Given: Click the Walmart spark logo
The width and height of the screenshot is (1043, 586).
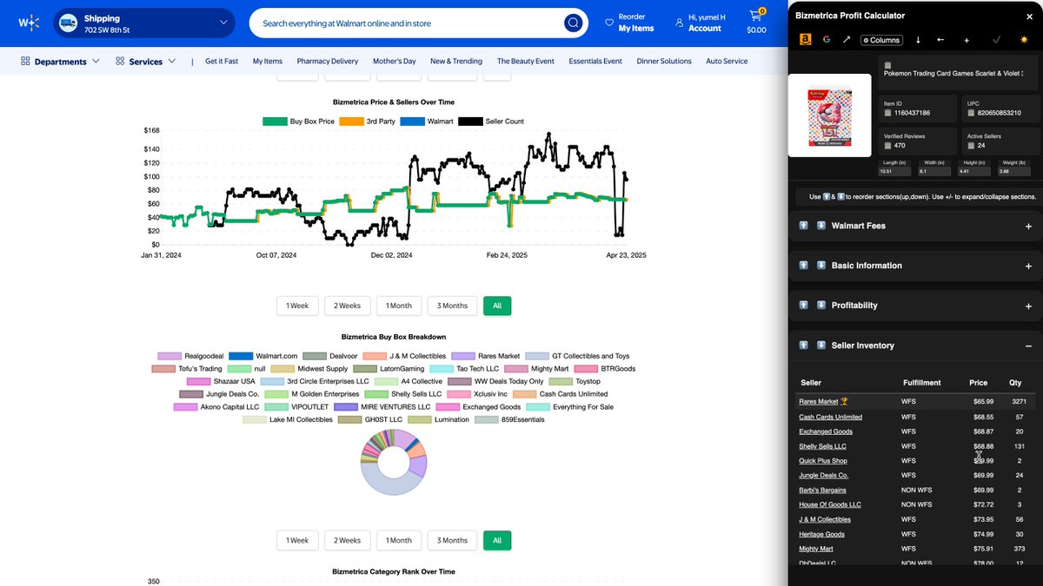Looking at the screenshot, I should (x=29, y=23).
